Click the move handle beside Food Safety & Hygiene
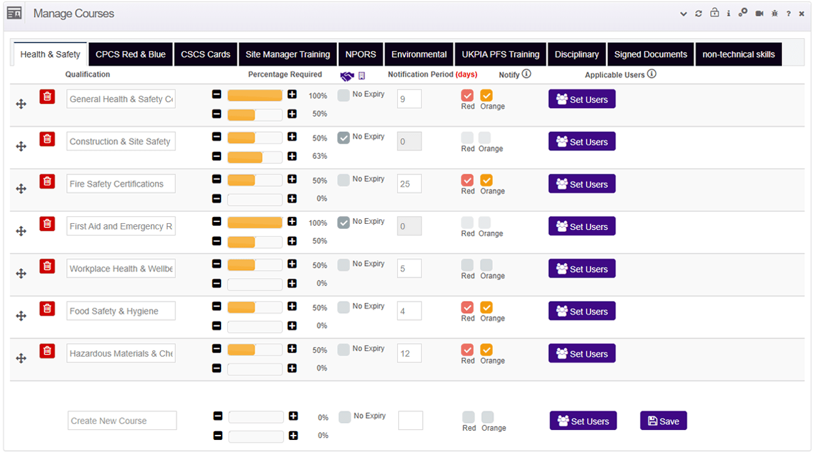The width and height of the screenshot is (814, 475). click(x=21, y=316)
